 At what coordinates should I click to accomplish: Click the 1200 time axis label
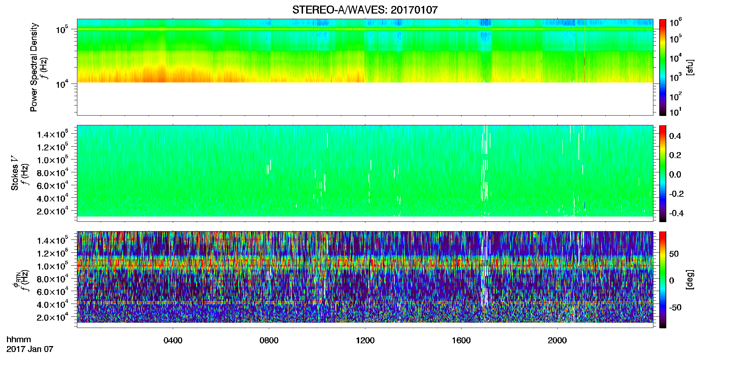point(365,340)
